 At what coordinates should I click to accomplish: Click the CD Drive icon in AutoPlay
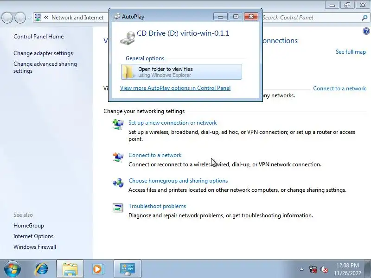pos(127,38)
